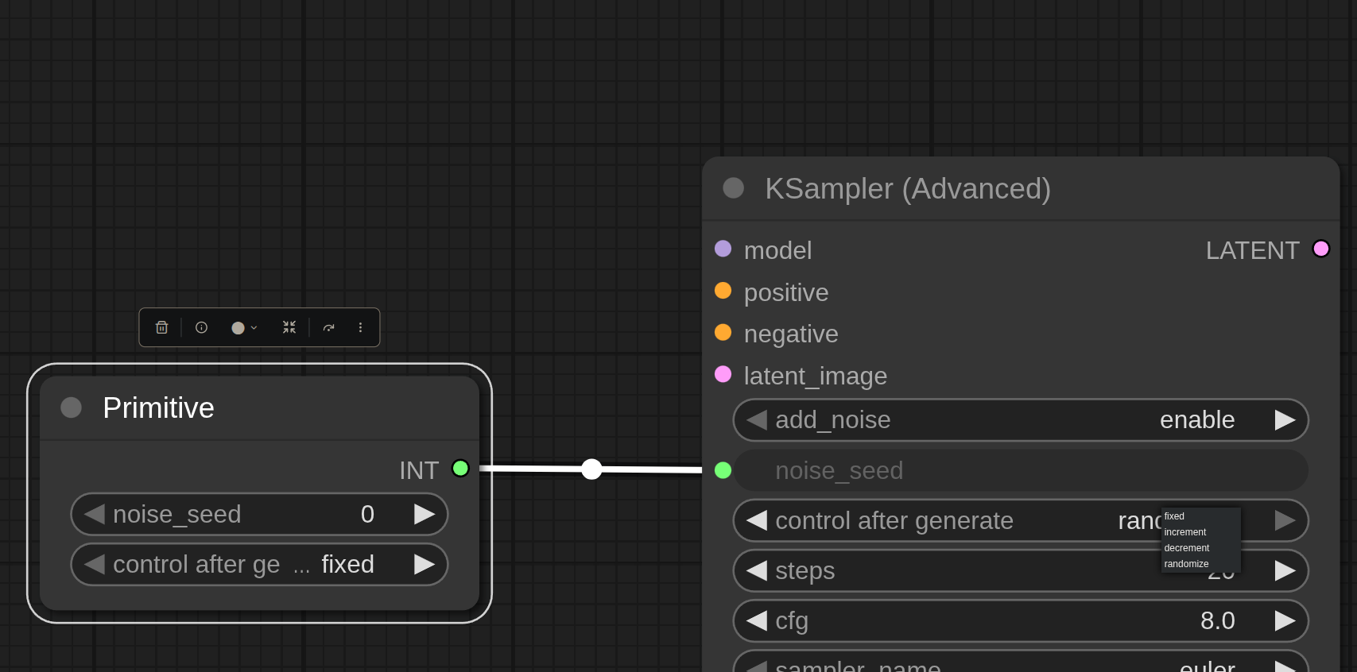The height and width of the screenshot is (672, 1357).
Task: Switch add_noise to next option
Action: 1285,419
